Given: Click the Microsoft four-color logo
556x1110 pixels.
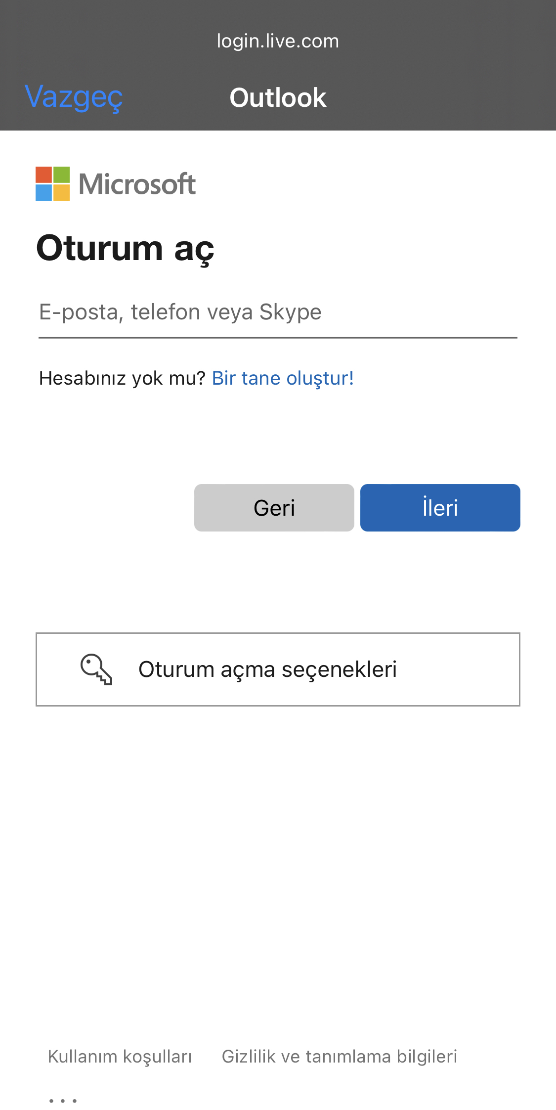Looking at the screenshot, I should tap(52, 183).
